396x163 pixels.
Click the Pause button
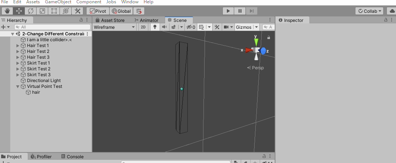(x=240, y=11)
